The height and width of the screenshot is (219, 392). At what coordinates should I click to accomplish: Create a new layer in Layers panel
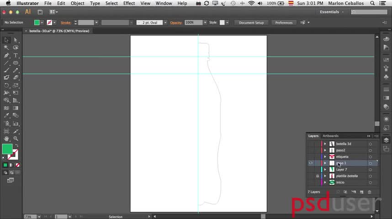pyautogui.click(x=361, y=192)
